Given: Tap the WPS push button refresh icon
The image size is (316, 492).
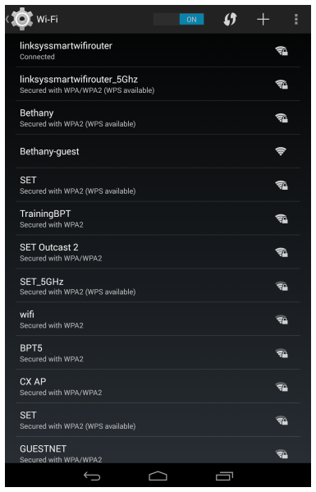Looking at the screenshot, I should coord(230,19).
